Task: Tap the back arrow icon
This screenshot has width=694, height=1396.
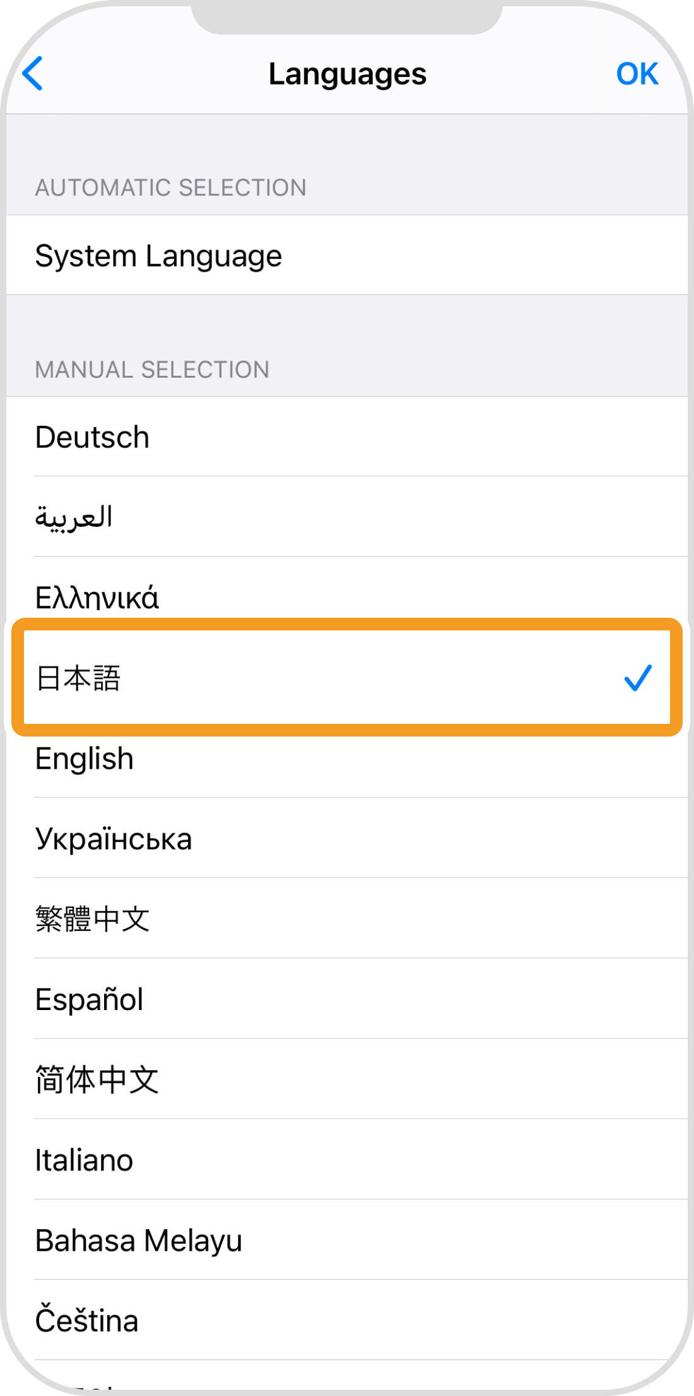Action: [x=33, y=74]
